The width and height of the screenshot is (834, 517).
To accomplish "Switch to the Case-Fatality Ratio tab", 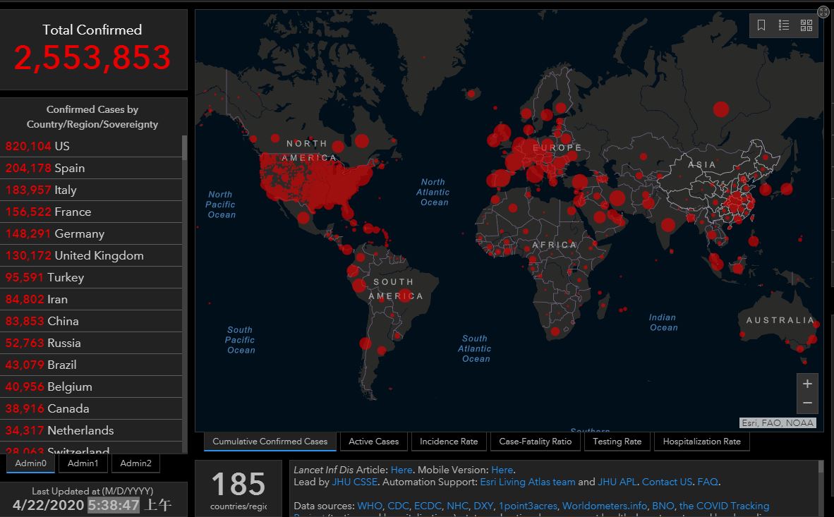I will click(x=535, y=442).
